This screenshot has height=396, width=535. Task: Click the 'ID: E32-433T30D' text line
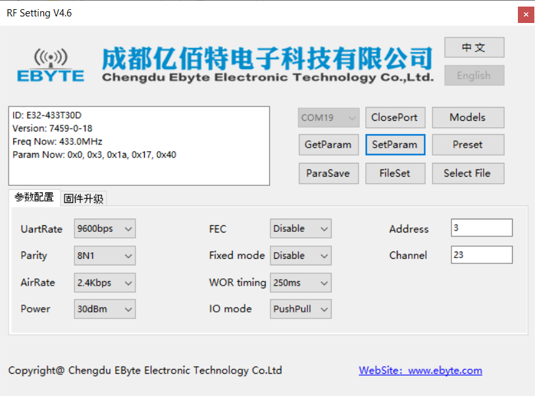pos(47,116)
